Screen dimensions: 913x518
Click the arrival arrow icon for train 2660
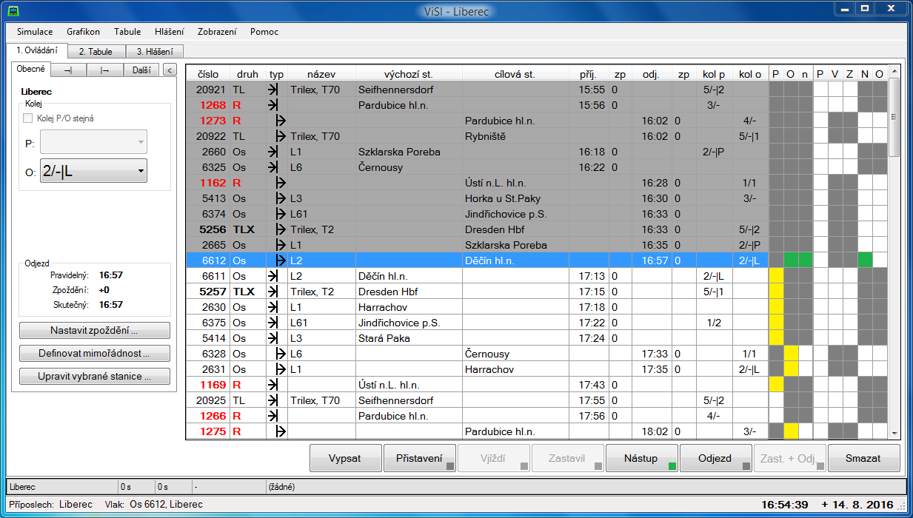[x=273, y=152]
